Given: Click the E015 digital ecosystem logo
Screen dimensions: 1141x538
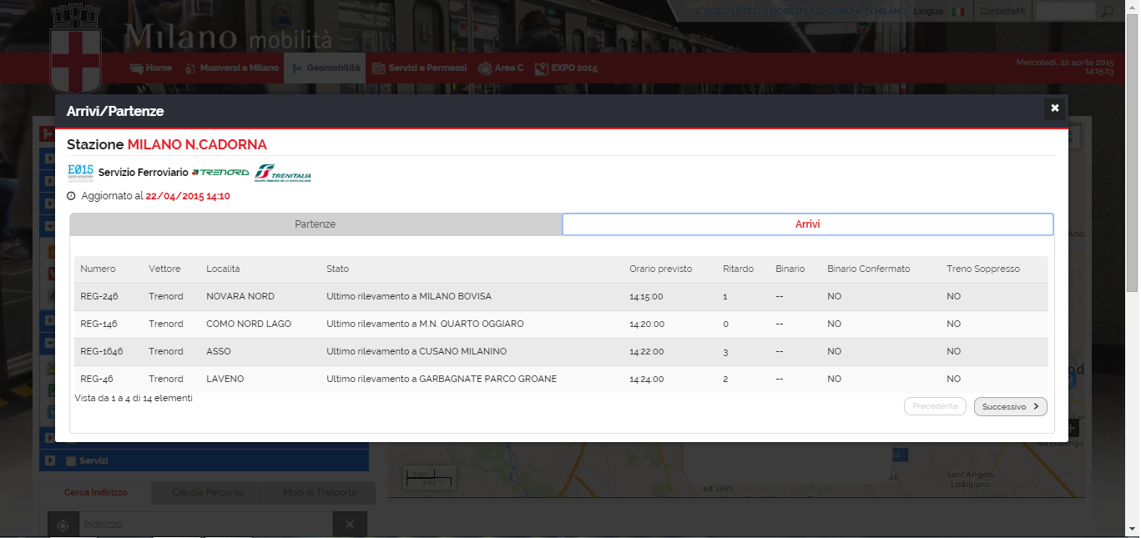Looking at the screenshot, I should [x=80, y=172].
